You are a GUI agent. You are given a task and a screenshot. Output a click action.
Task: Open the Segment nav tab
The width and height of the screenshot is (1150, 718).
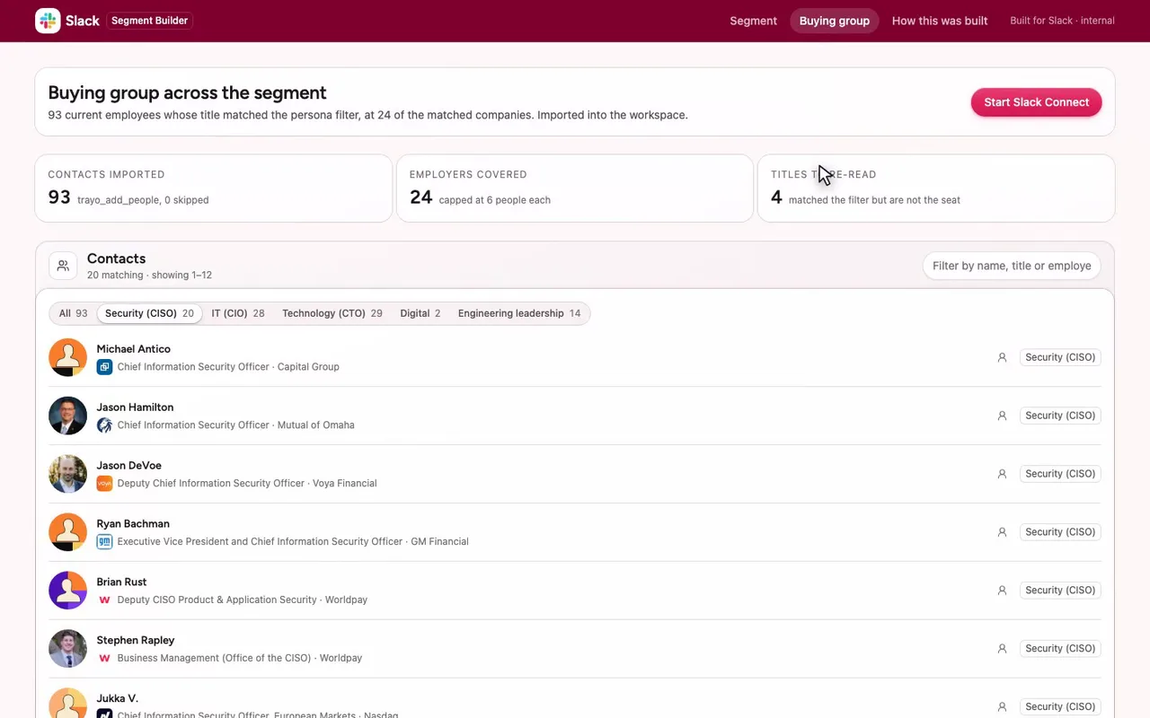pos(753,21)
